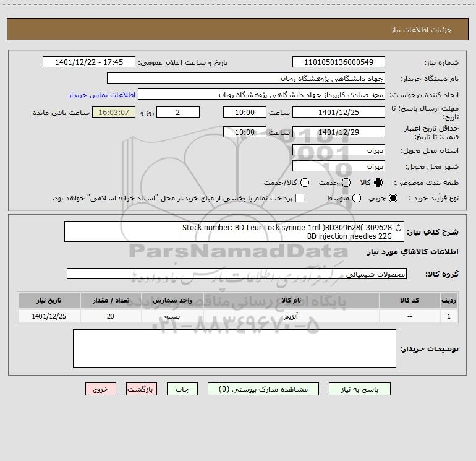The image size is (476, 461).
Task: Click the general description text area
Action: [x=234, y=231]
